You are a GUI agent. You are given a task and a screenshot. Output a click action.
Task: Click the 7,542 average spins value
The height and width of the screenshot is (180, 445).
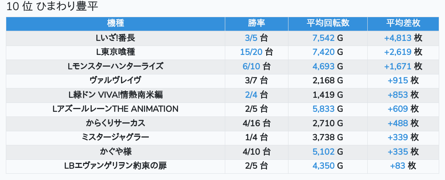(324, 38)
